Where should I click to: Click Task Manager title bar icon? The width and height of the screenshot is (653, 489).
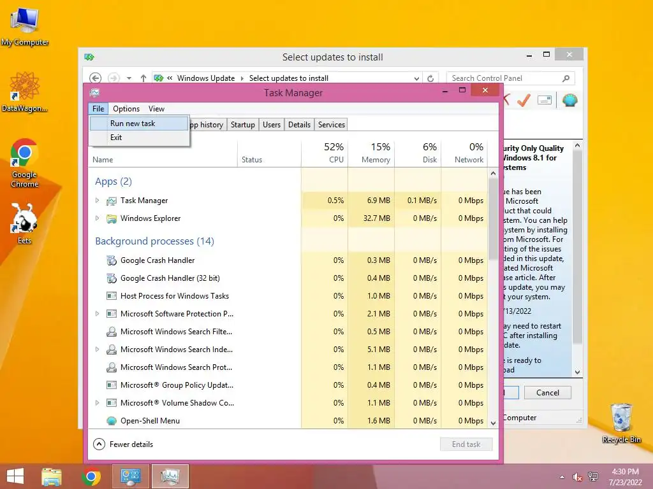click(x=95, y=93)
